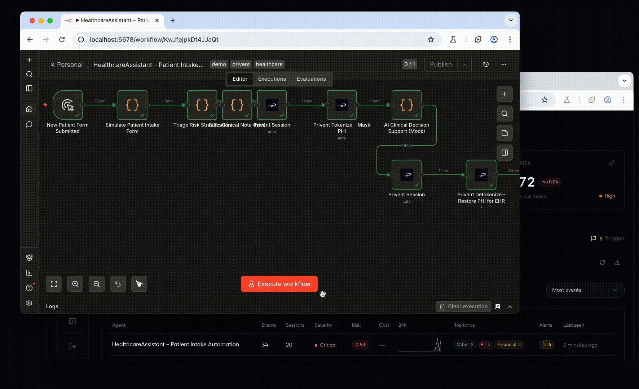Switch to the Evaluations tab
The height and width of the screenshot is (389, 639).
(x=311, y=79)
